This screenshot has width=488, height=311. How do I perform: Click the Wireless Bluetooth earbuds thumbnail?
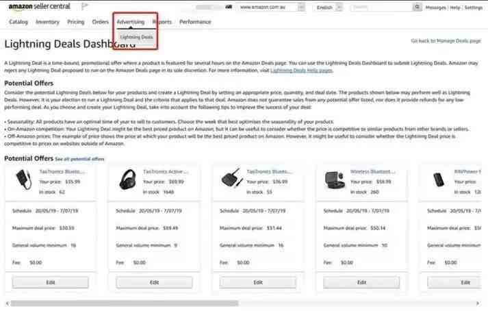point(335,179)
